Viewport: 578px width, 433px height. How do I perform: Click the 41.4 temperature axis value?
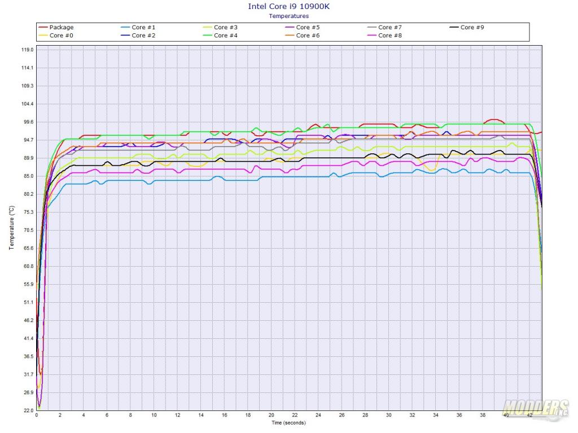point(28,338)
